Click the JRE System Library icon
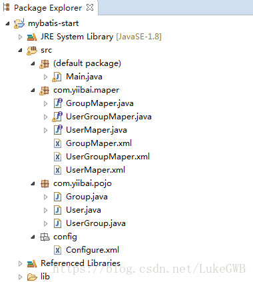The height and width of the screenshot is (282, 253). click(x=32, y=37)
